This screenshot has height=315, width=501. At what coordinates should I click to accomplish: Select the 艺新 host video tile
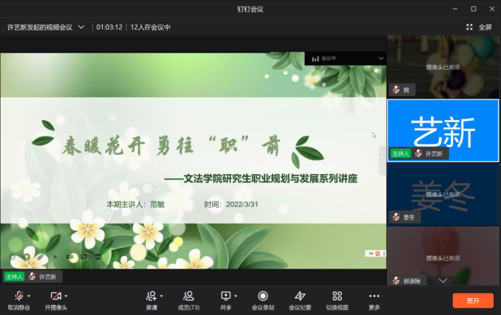pos(444,130)
